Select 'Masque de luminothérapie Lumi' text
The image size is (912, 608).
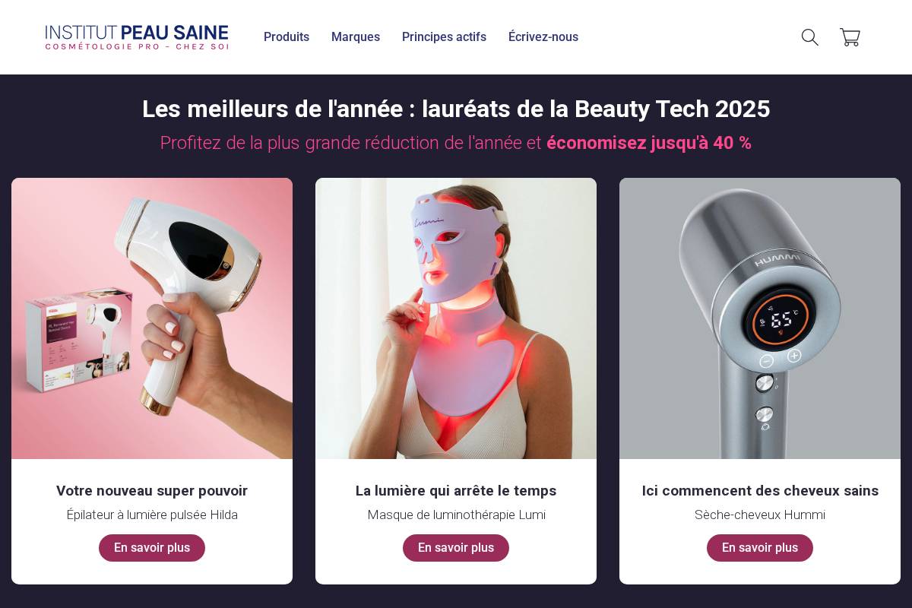(456, 515)
